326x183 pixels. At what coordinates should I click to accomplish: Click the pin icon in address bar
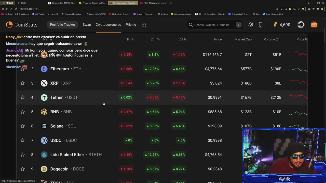[282, 9]
